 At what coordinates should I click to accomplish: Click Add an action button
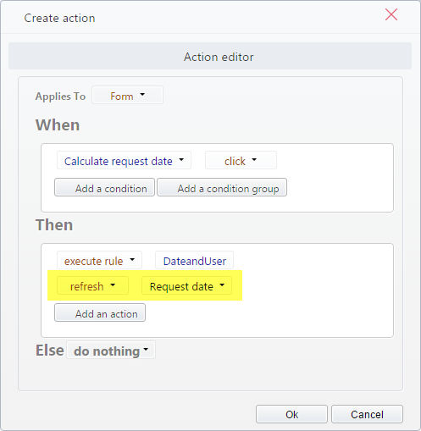pos(100,312)
